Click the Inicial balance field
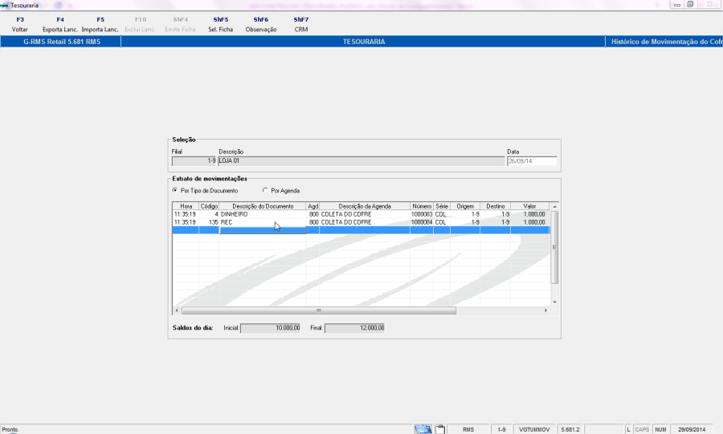Viewport: 723px width, 434px height. click(270, 327)
